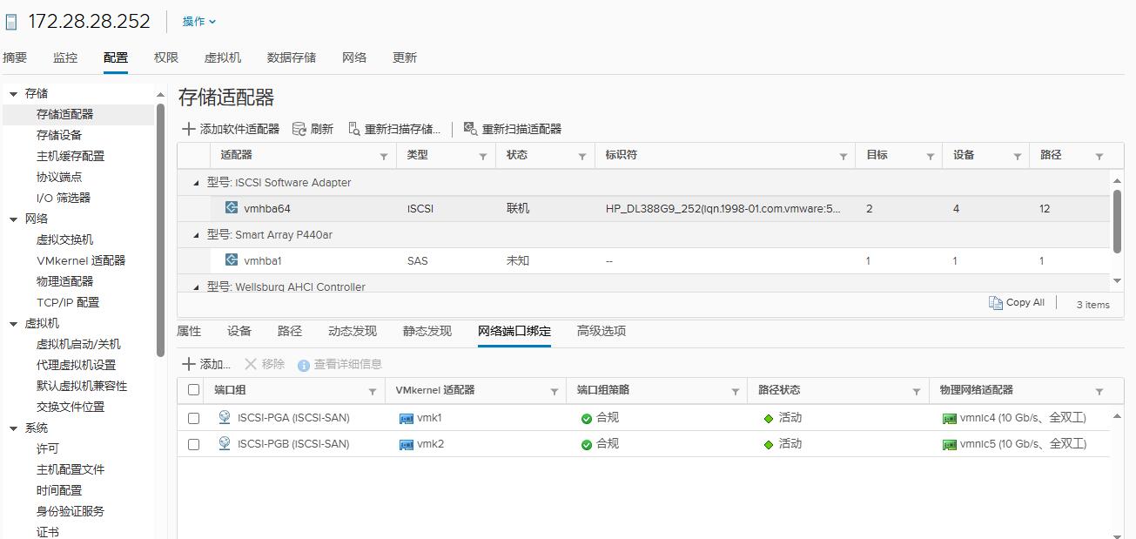The image size is (1136, 539).
Task: Check the ISCSI-PGB port group checkbox
Action: 194,444
